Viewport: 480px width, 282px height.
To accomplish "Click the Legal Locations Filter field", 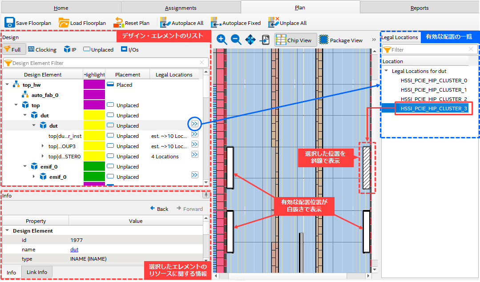I will (429, 49).
